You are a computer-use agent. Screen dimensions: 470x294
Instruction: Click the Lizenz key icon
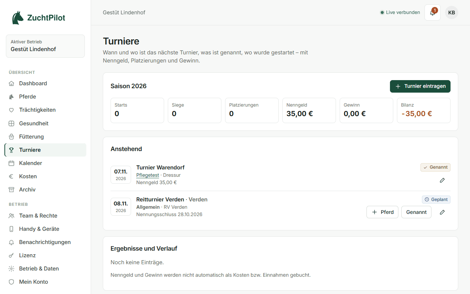[11, 255]
